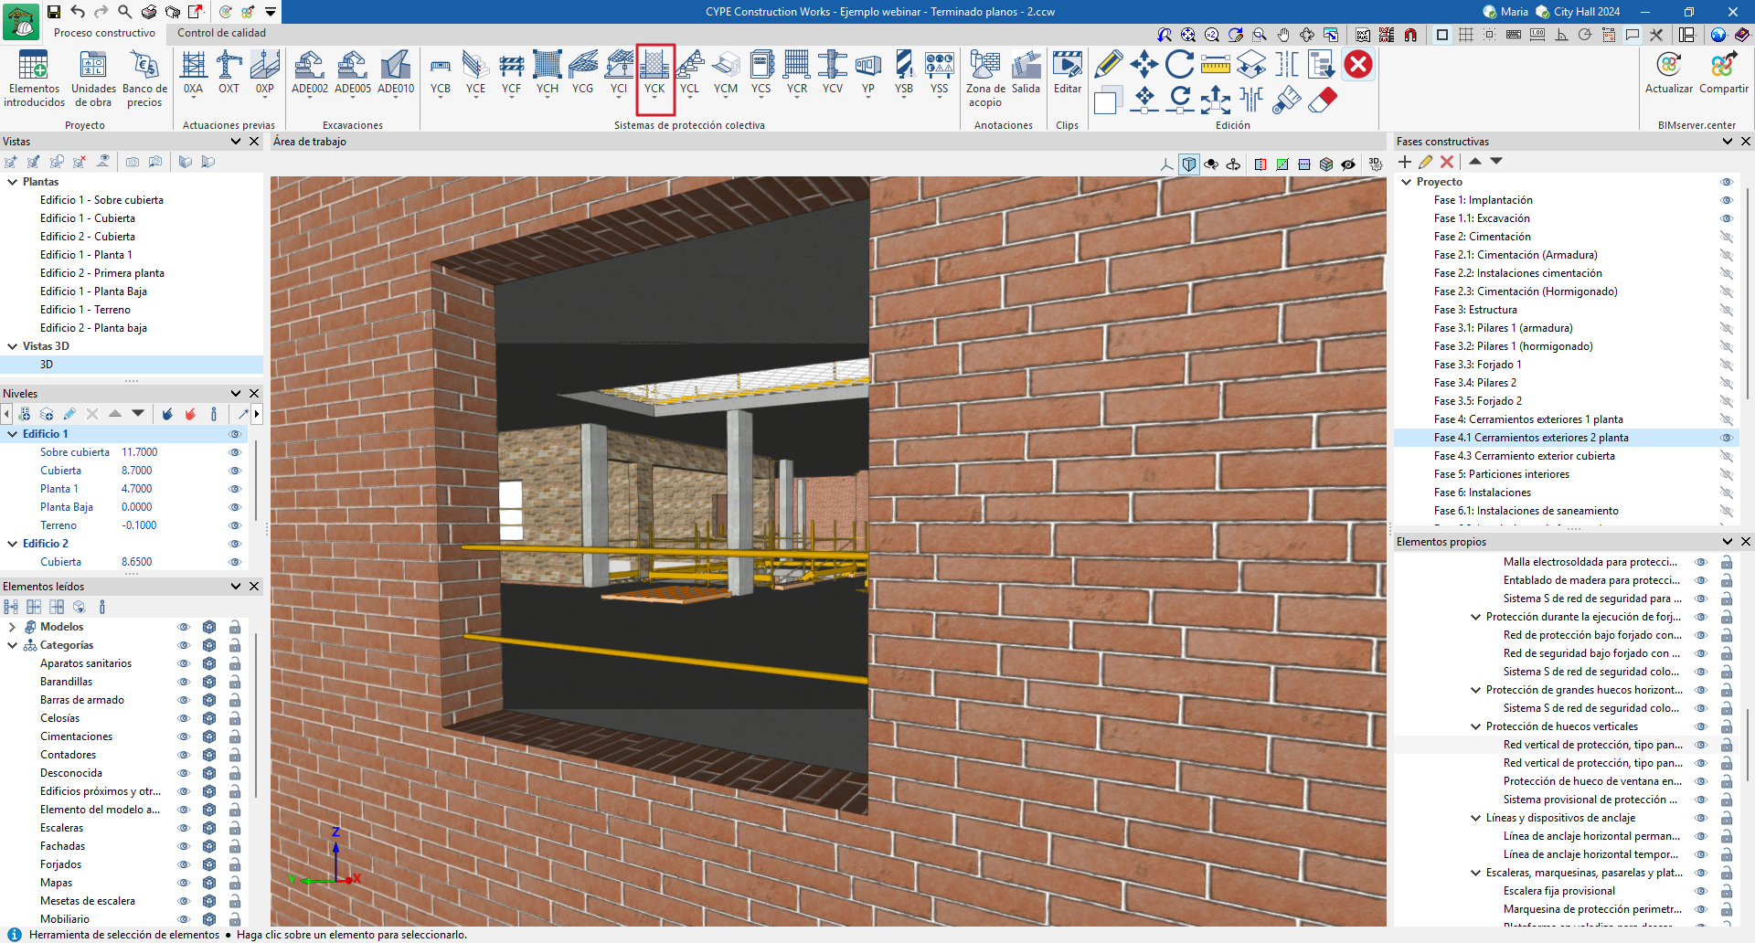The width and height of the screenshot is (1755, 943).
Task: Select the pencil edit tool in Edición
Action: point(1108,65)
